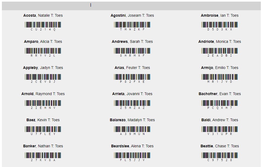
Task: Select the barcode under Beattie, Chase
Action: [x=220, y=155]
